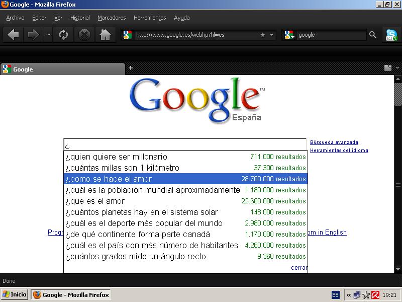Open the Windows Inicio start button
Screen dimensions: 402x302
pos(15,294)
